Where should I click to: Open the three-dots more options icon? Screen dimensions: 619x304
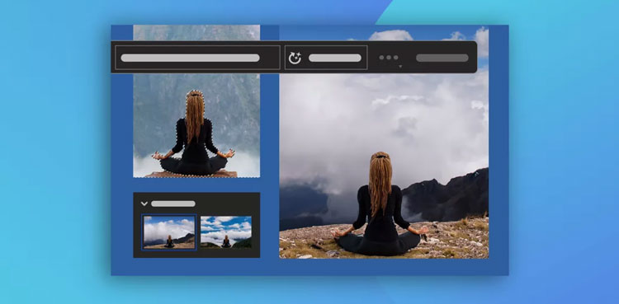click(x=389, y=58)
